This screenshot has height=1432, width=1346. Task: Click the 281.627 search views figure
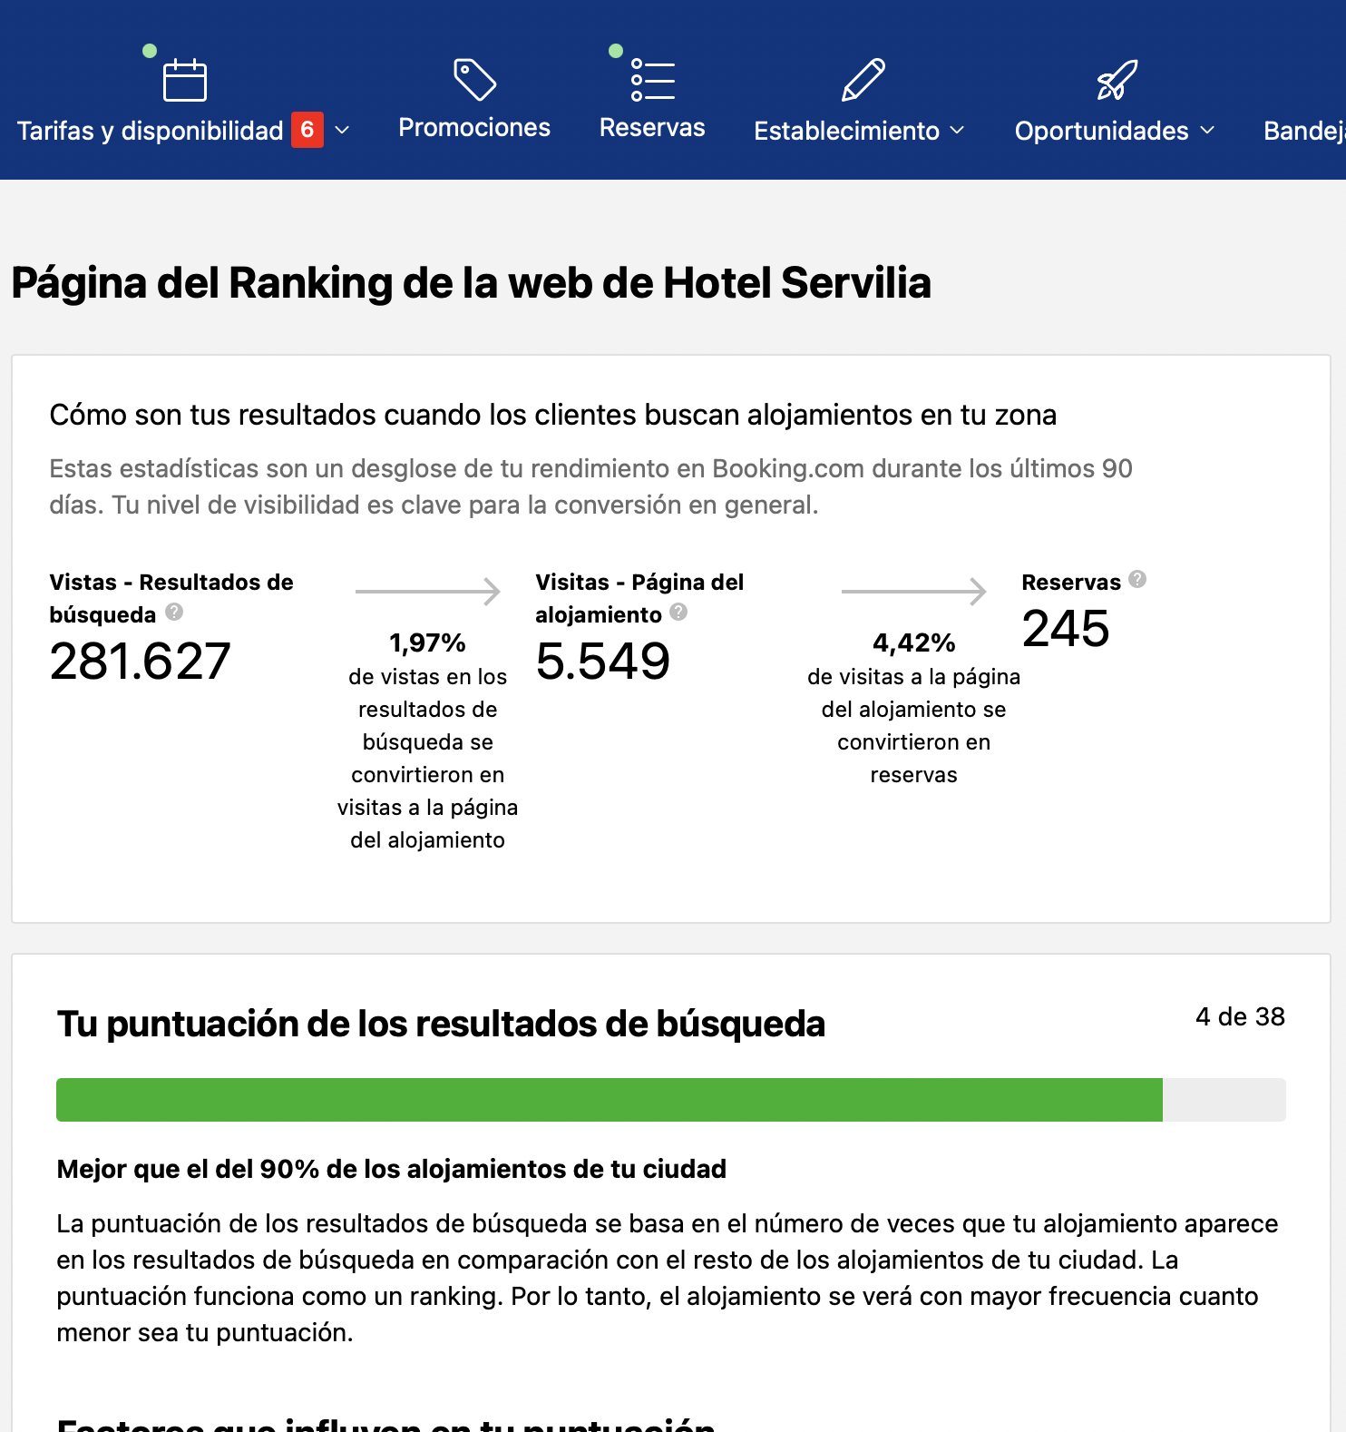pyautogui.click(x=141, y=661)
